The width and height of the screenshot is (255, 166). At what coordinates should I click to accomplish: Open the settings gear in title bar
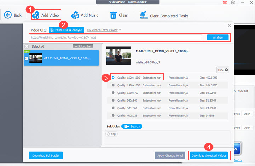click(x=233, y=2)
